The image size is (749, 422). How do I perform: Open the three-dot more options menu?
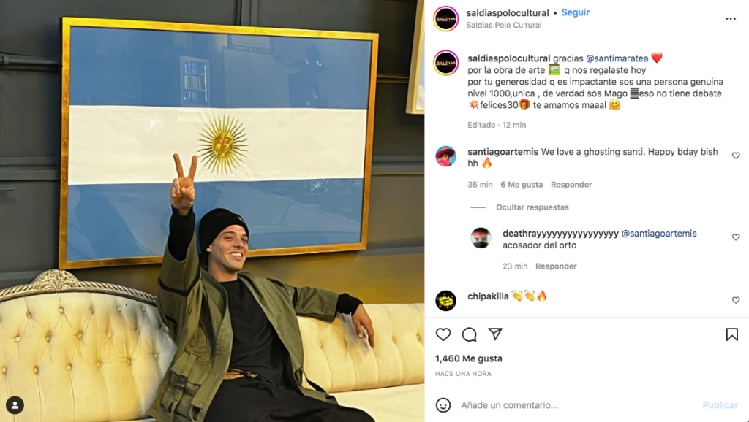tap(731, 19)
